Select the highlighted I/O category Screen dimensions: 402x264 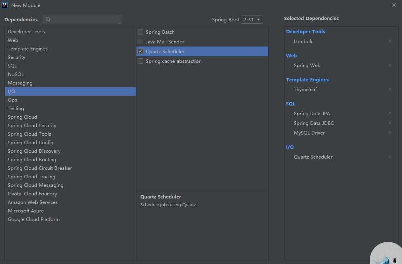[70, 91]
